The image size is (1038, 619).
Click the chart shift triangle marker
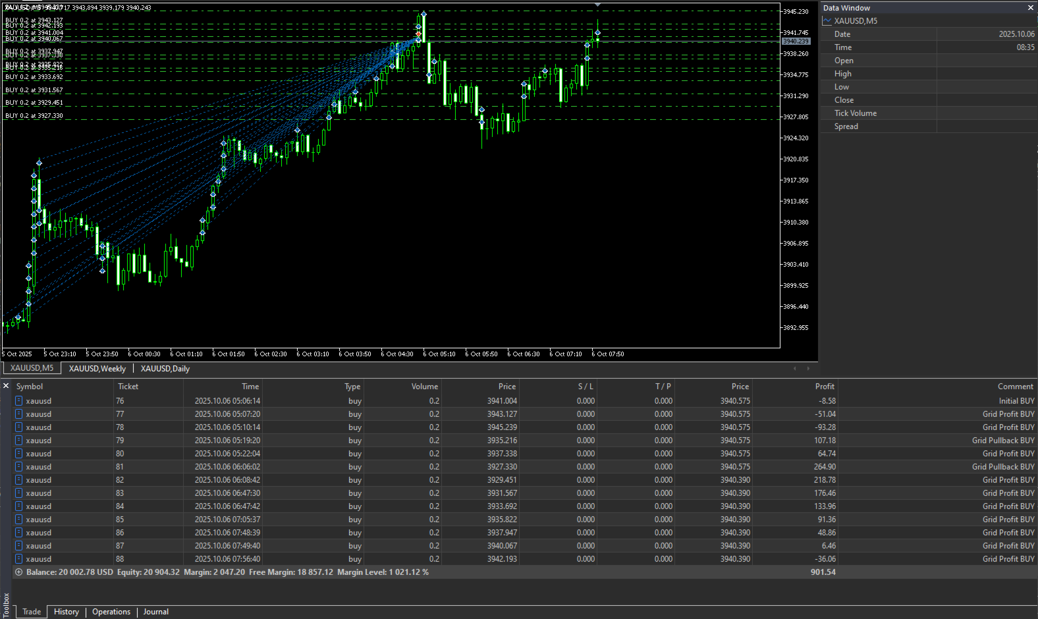click(x=597, y=5)
